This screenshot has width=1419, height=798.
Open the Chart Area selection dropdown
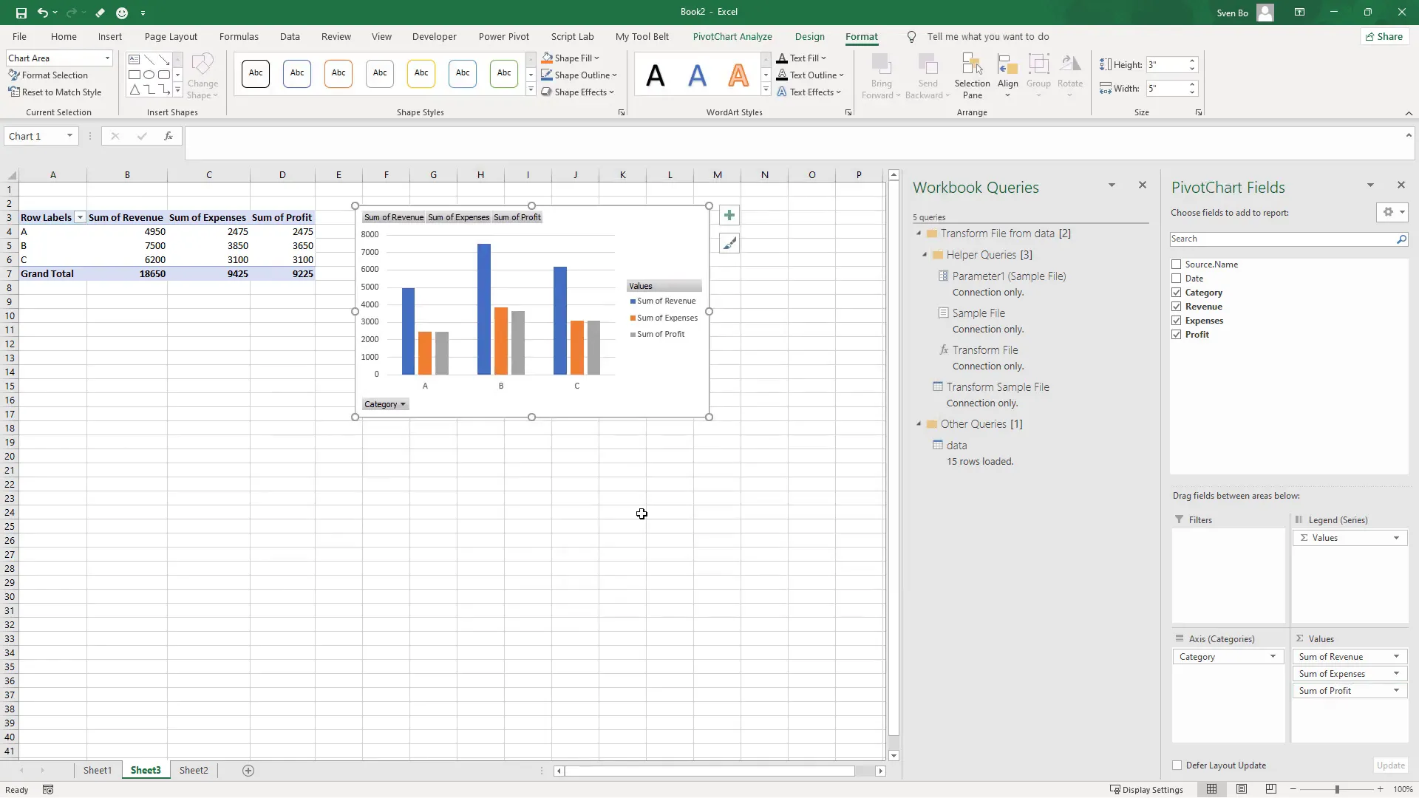106,58
